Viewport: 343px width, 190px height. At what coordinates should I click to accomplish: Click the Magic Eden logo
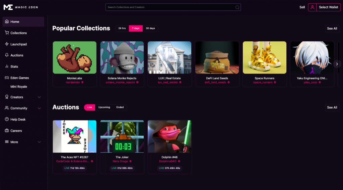pos(21,7)
